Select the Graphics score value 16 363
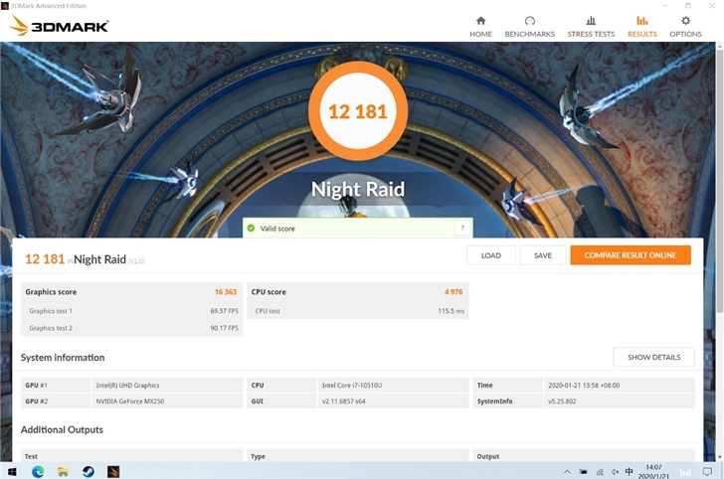724x479 pixels. (x=226, y=291)
